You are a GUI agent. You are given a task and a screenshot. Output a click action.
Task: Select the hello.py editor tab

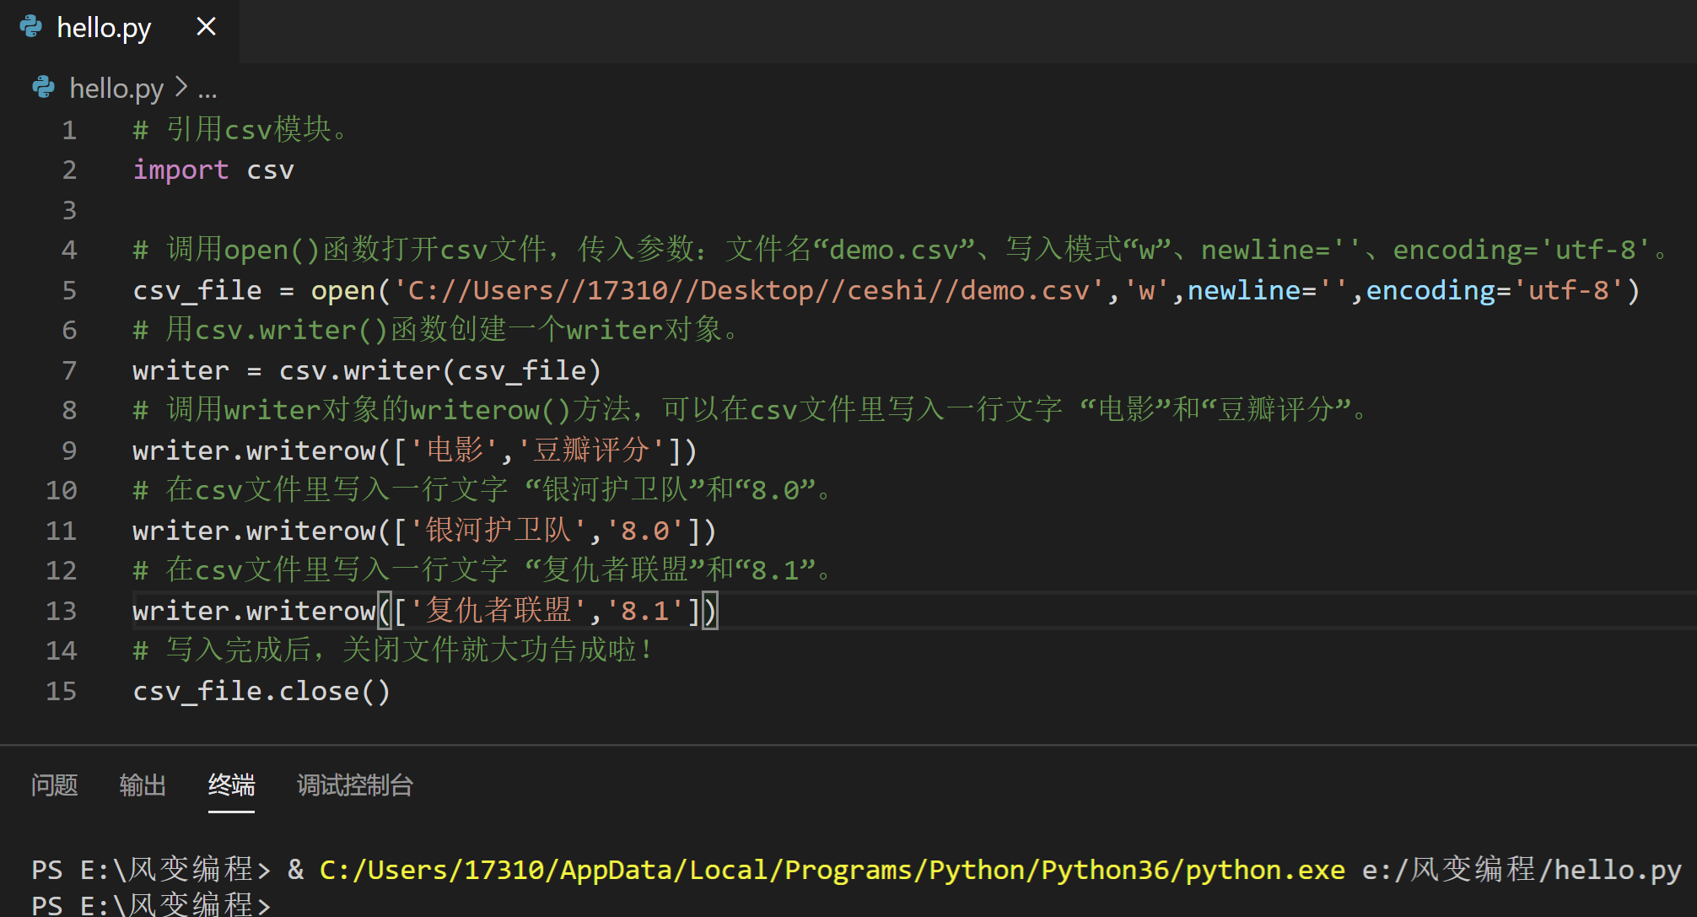click(119, 30)
